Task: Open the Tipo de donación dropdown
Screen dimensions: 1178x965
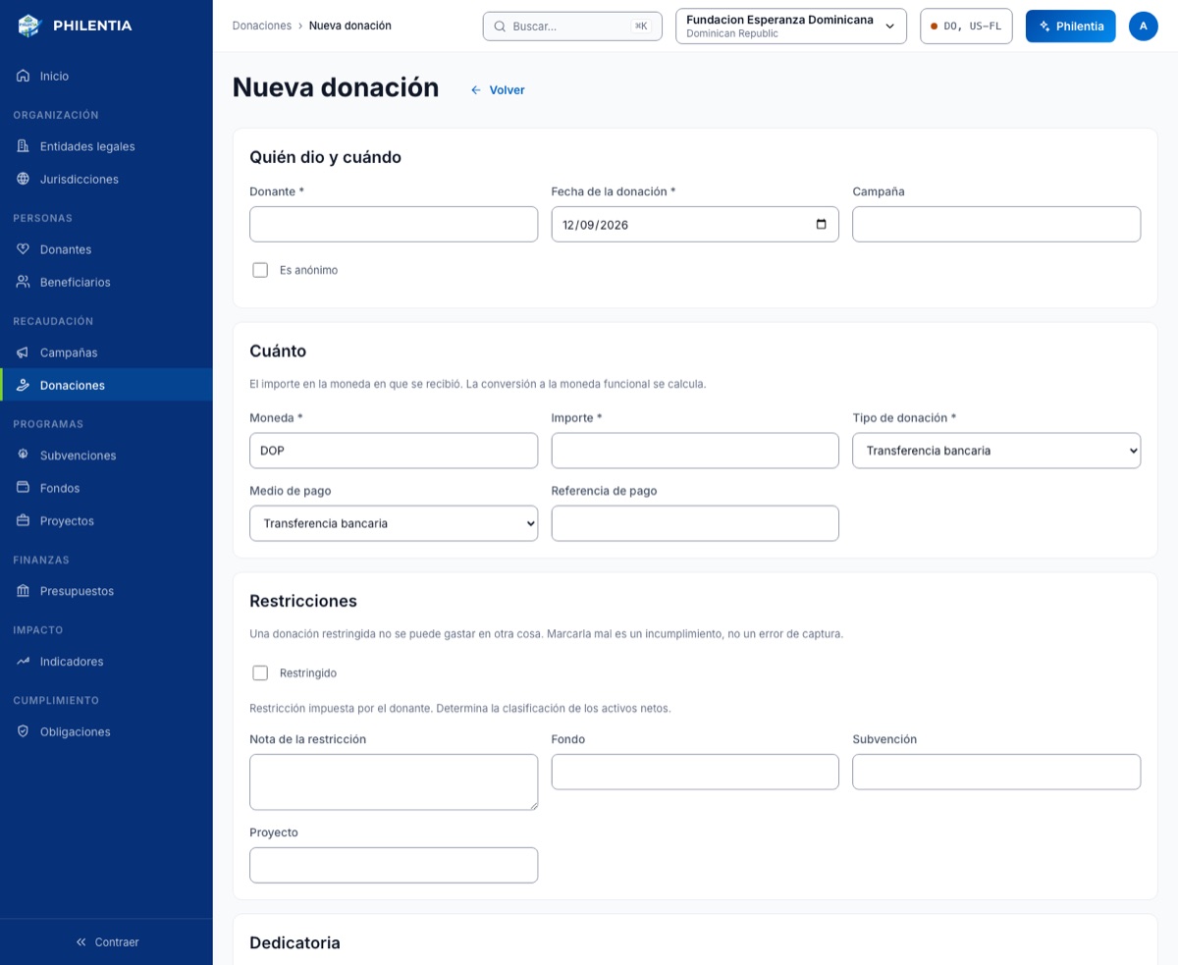Action: (996, 451)
